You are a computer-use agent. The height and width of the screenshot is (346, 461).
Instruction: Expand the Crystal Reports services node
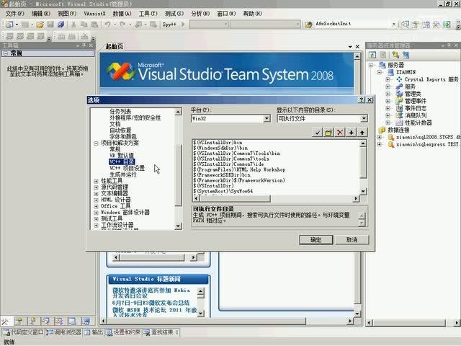tap(388, 79)
